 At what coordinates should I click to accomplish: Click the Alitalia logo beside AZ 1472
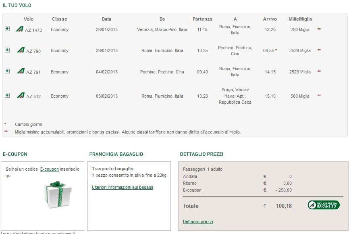click(20, 29)
